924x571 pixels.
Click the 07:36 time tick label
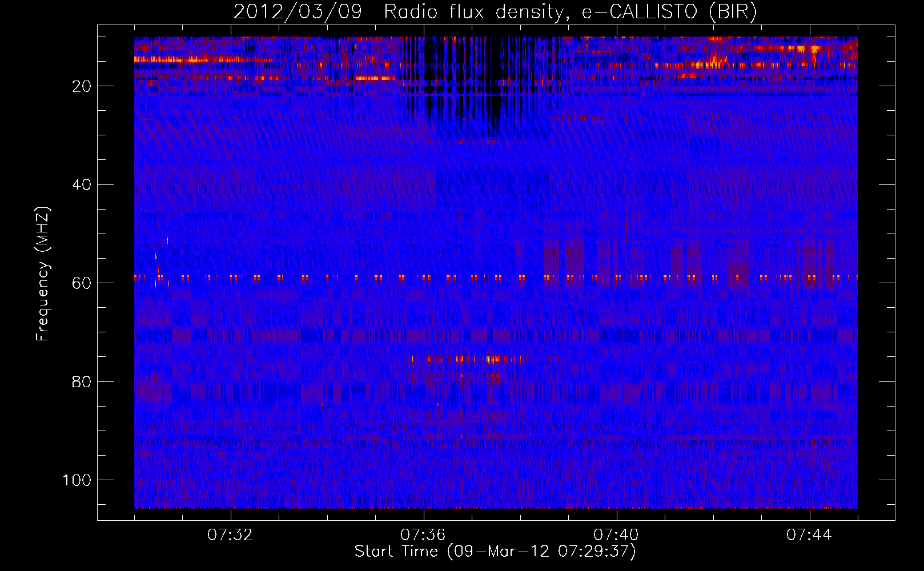[423, 535]
